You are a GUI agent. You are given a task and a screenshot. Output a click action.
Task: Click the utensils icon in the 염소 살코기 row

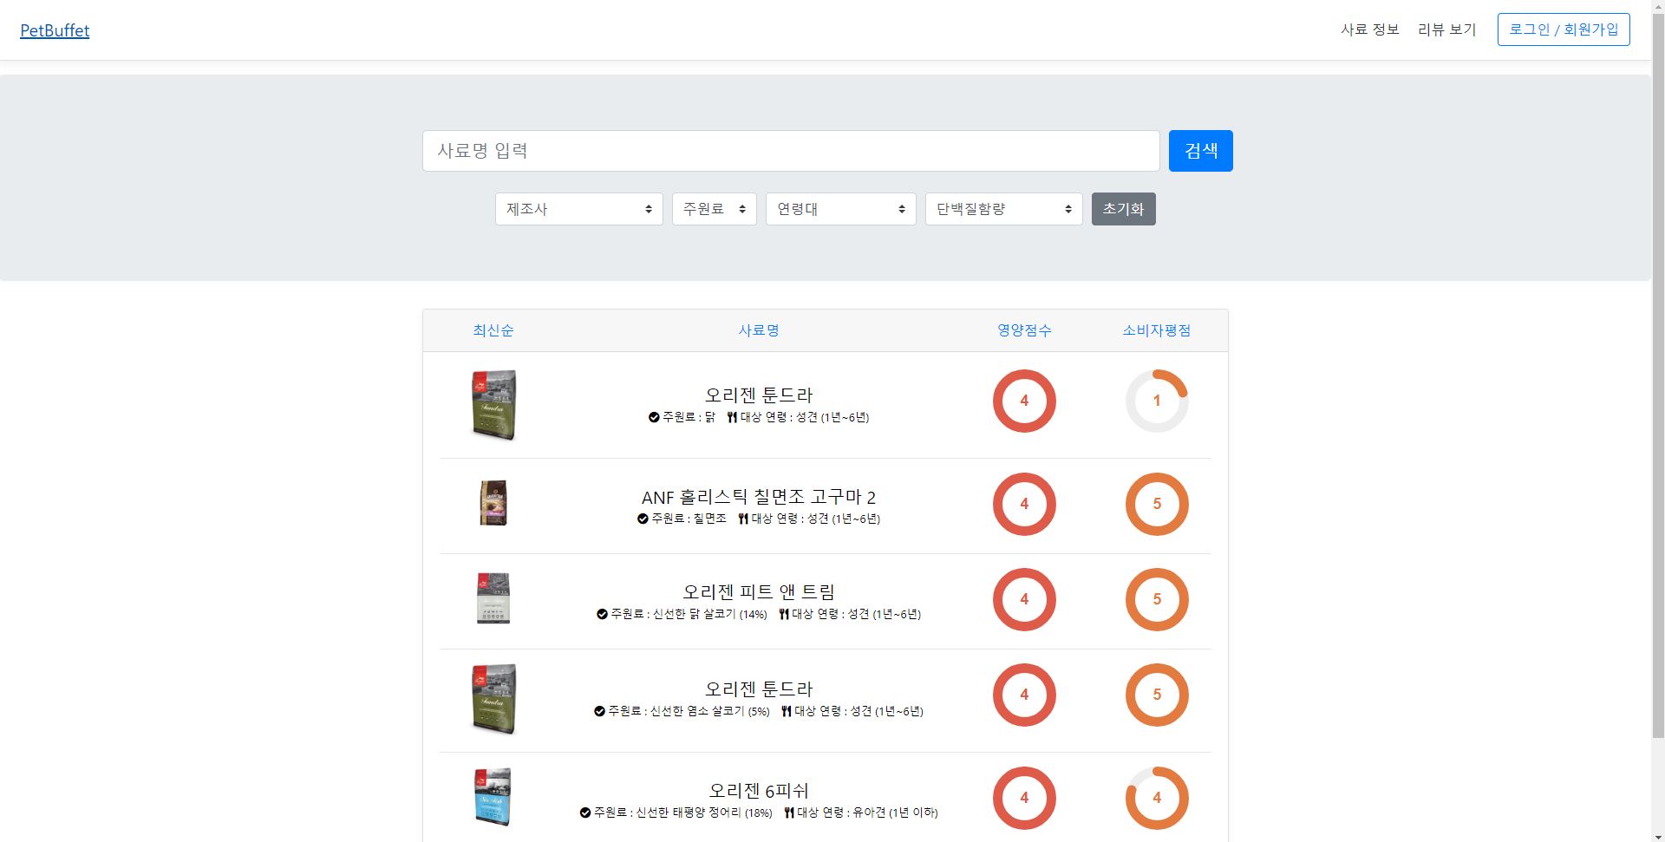(x=787, y=711)
